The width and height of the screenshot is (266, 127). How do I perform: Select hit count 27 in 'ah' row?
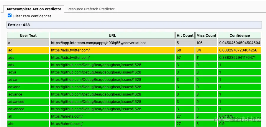(x=185, y=116)
